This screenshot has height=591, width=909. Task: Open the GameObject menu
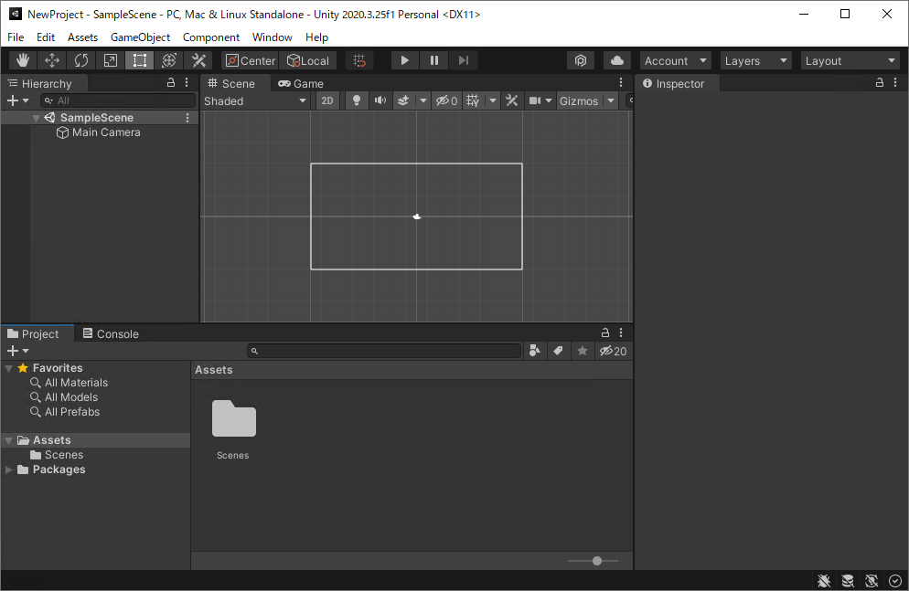(140, 37)
